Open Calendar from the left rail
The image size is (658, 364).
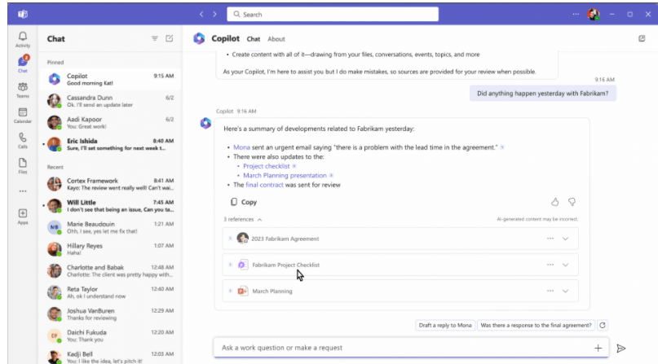tap(22, 115)
